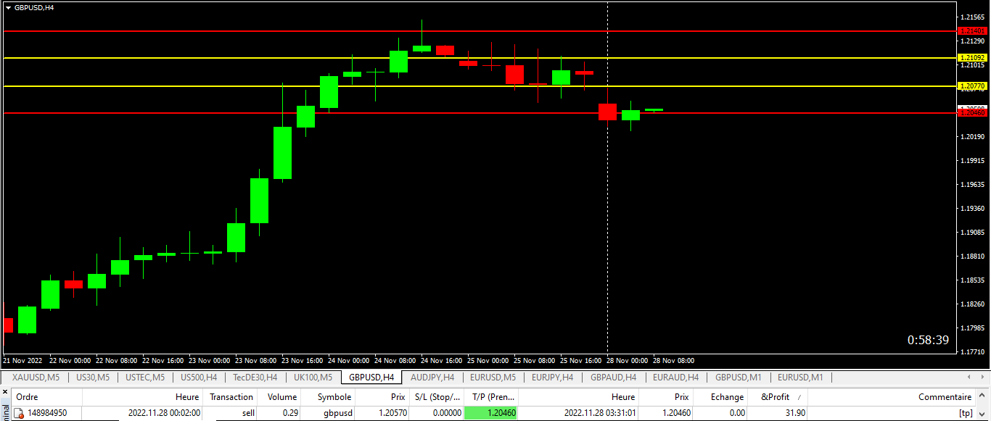Image resolution: width=991 pixels, height=421 pixels.
Task: Open the GBPUSD,H4 chart symbol dropdown triangle
Action: (x=9, y=7)
